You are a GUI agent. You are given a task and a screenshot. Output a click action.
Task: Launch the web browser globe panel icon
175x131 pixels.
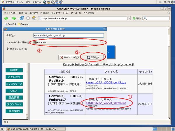point(45,2)
